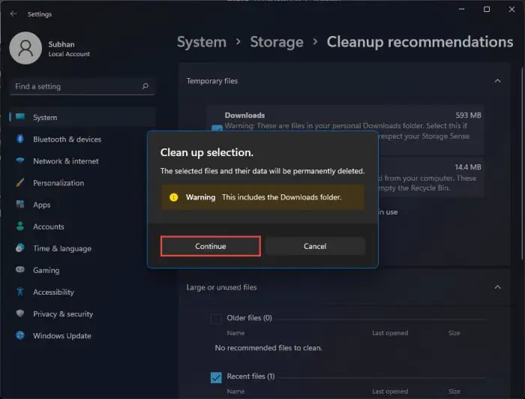Click the Accounts person icon
Screen dimensions: 525x399
click(20, 226)
